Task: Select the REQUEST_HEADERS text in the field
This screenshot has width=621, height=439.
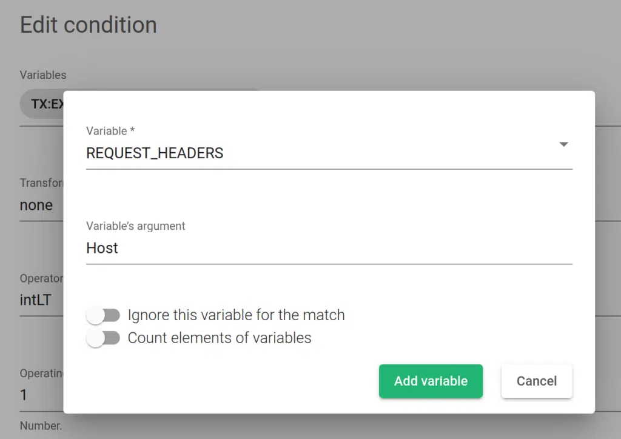Action: (x=155, y=153)
